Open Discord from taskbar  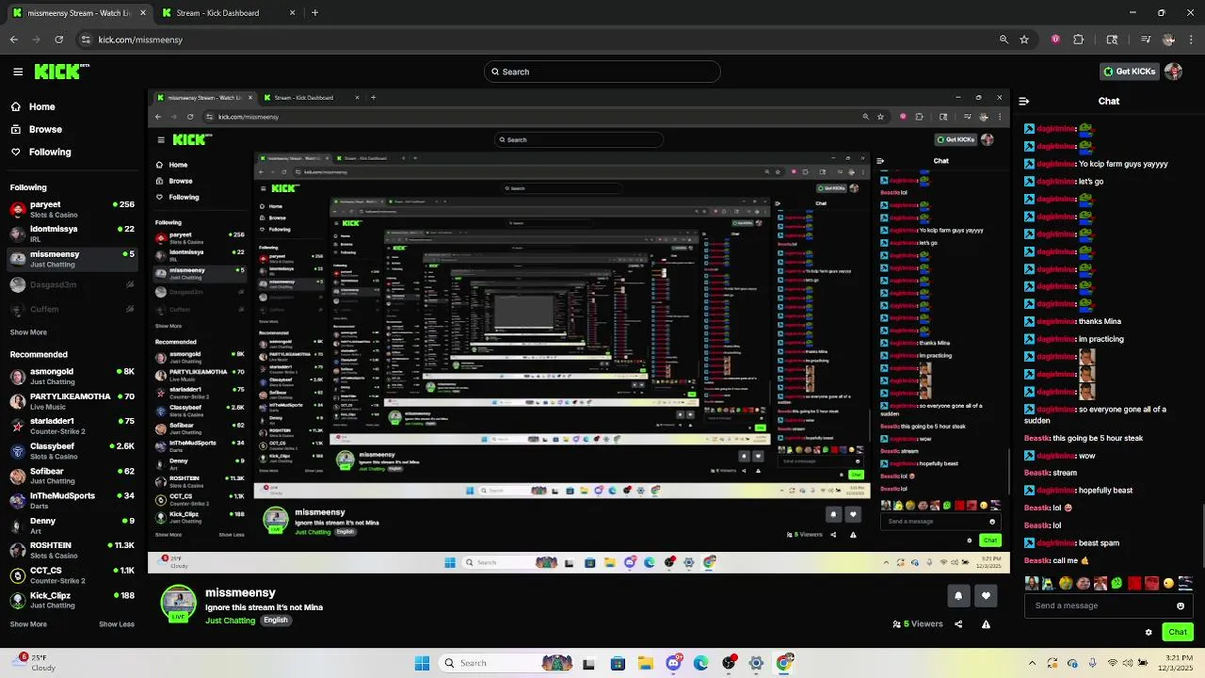point(673,663)
